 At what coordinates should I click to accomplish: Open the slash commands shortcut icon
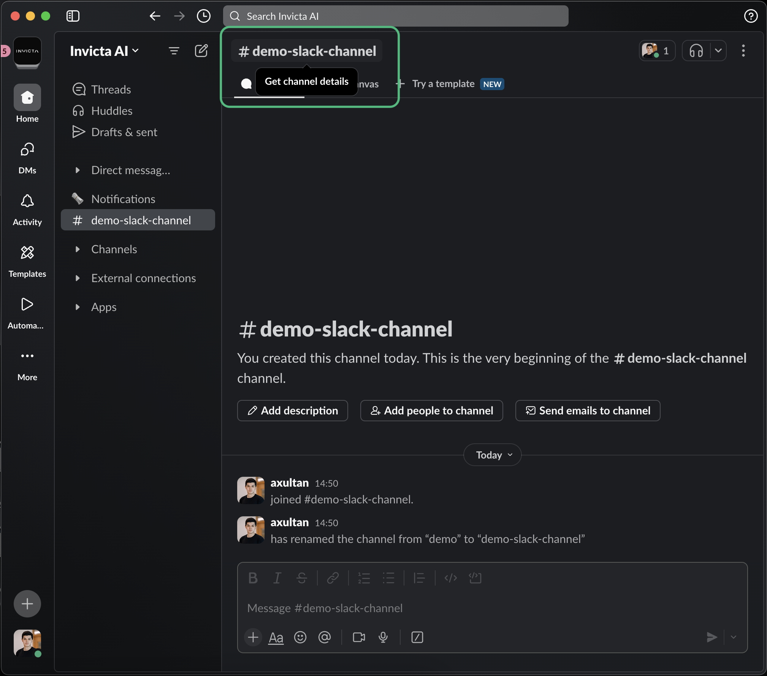417,637
